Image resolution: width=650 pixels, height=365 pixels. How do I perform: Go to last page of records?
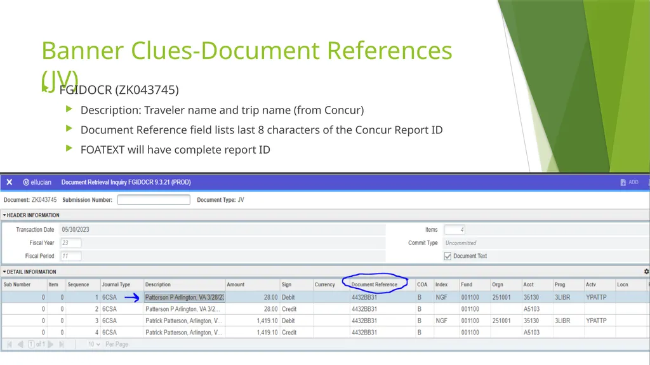[x=62, y=344]
